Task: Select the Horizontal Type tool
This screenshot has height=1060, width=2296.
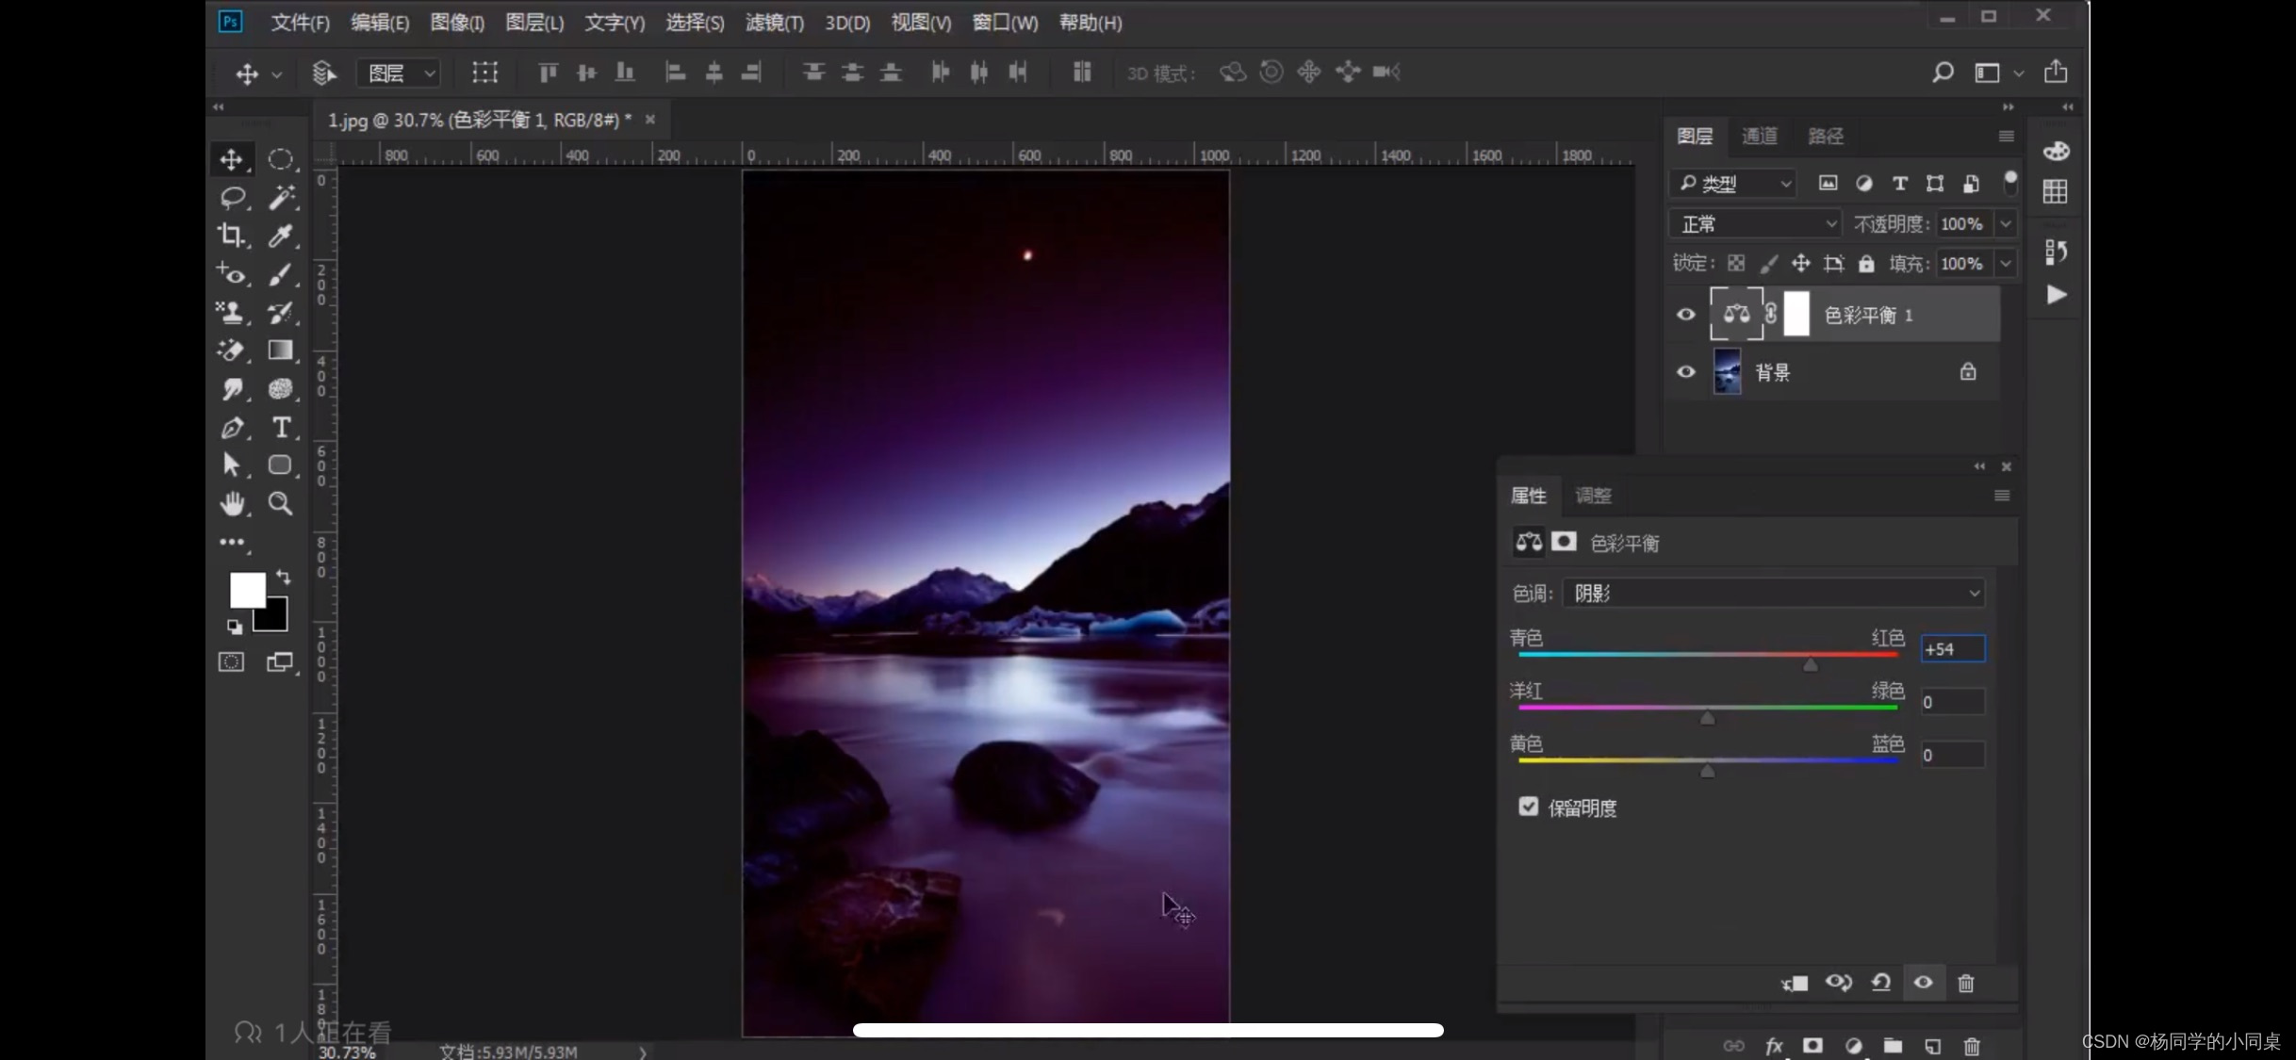Action: pyautogui.click(x=281, y=428)
